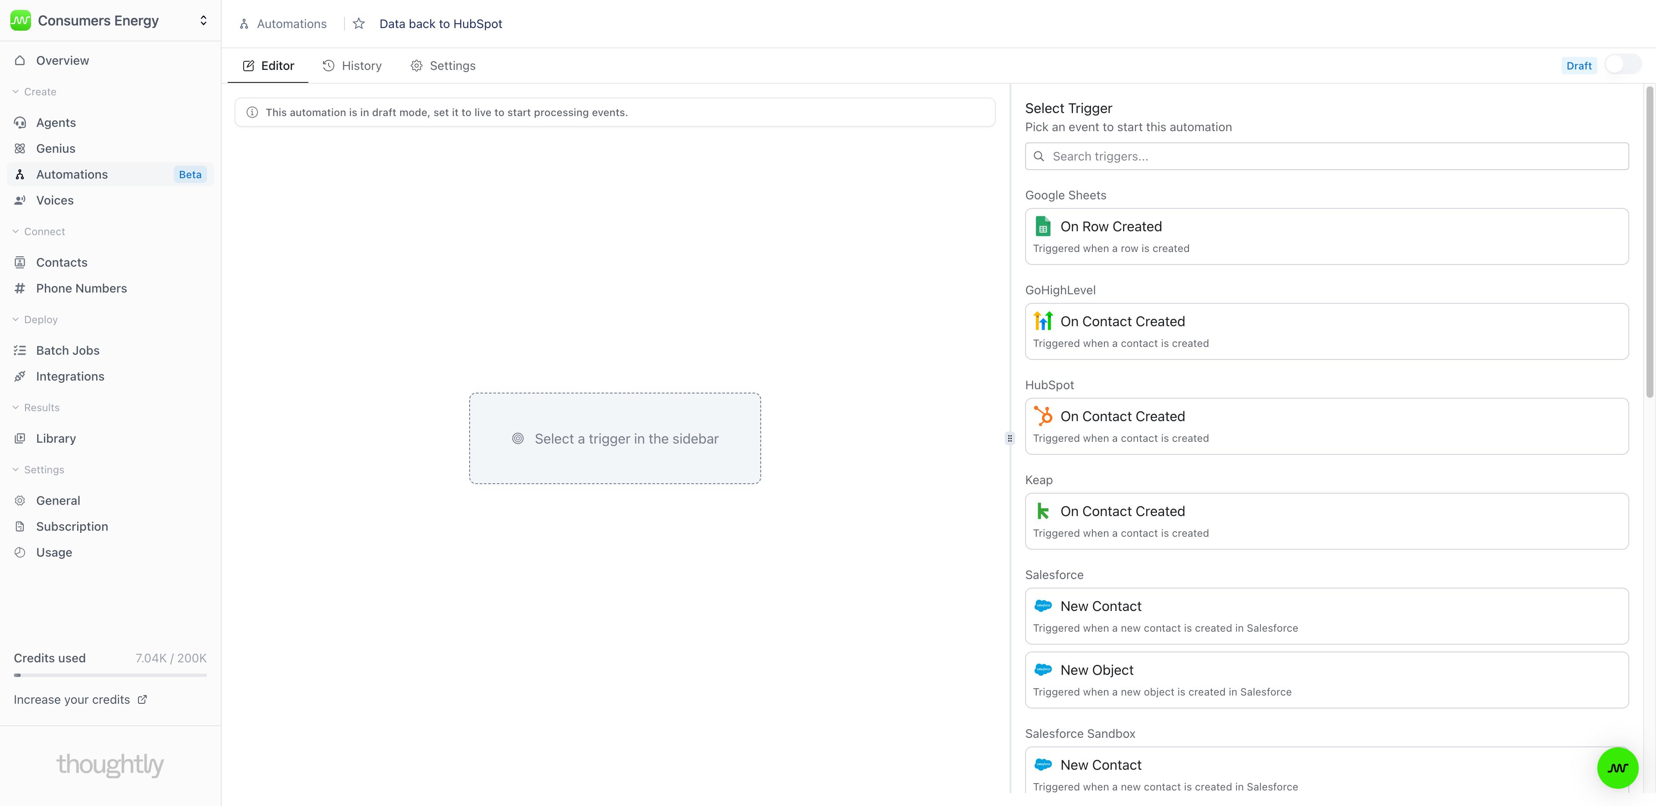1656x806 pixels.
Task: Collapse the Results section
Action: click(36, 408)
